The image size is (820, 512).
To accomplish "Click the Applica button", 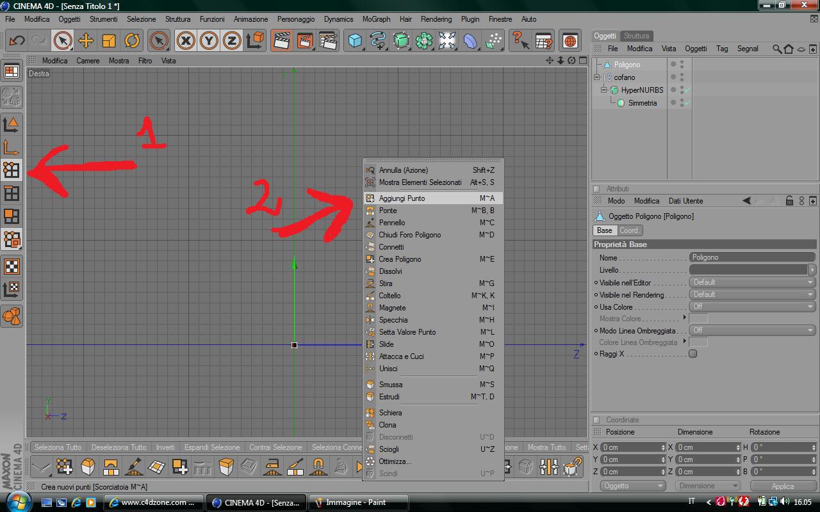I will point(783,486).
